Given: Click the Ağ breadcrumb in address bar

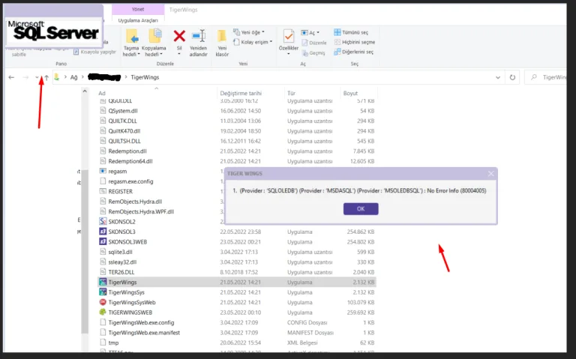Looking at the screenshot, I should [x=73, y=77].
